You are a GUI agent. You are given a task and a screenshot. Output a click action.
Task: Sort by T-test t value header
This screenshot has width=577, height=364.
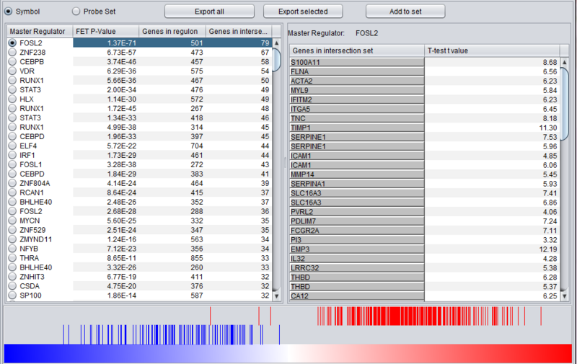(x=492, y=50)
